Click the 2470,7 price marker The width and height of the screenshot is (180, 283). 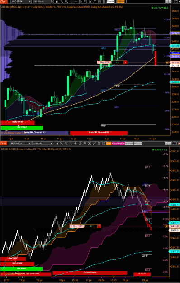pyautogui.click(x=175, y=33)
